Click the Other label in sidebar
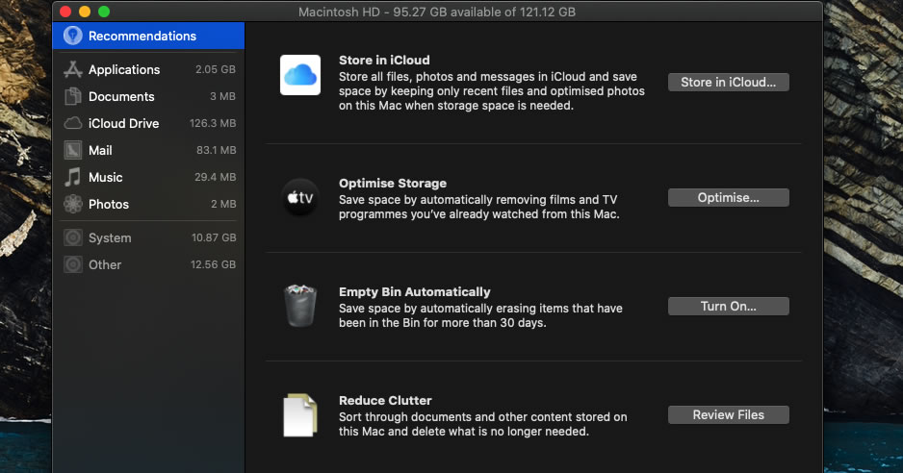This screenshot has width=903, height=473. coord(105,264)
